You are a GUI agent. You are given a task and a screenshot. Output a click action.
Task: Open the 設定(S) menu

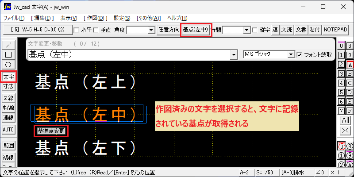pyautogui.click(x=122, y=18)
